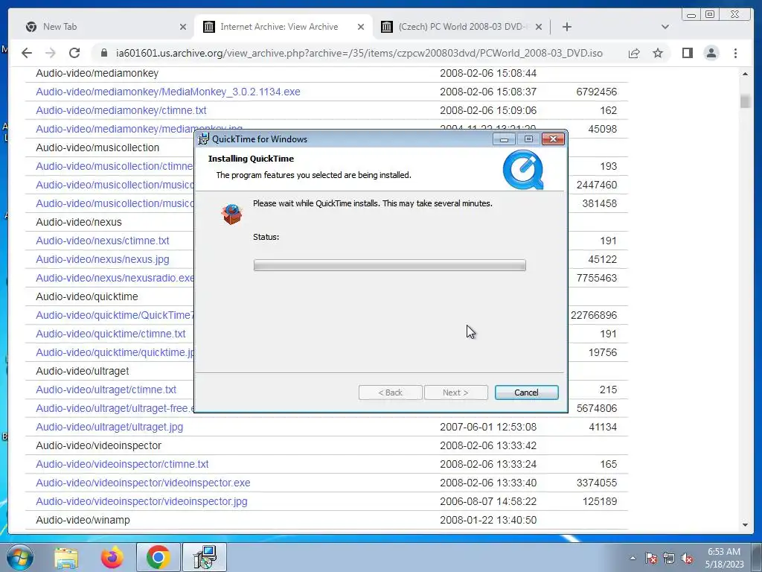Click the Chrome taskbar icon
Viewport: 762px width, 572px height.
click(158, 557)
